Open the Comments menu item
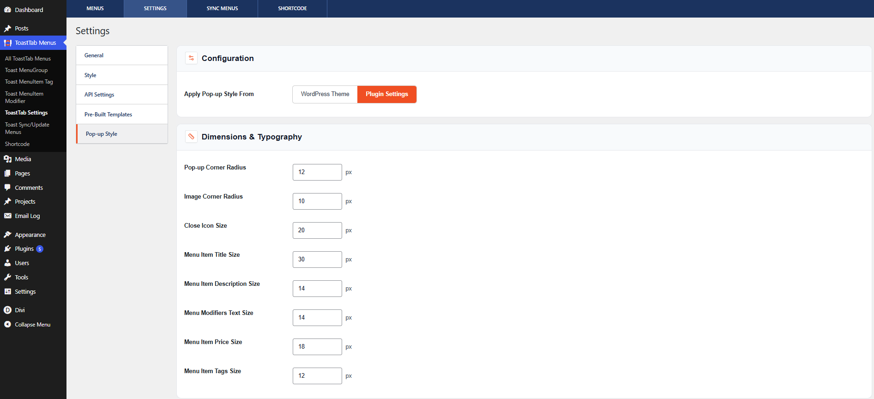 point(33,187)
